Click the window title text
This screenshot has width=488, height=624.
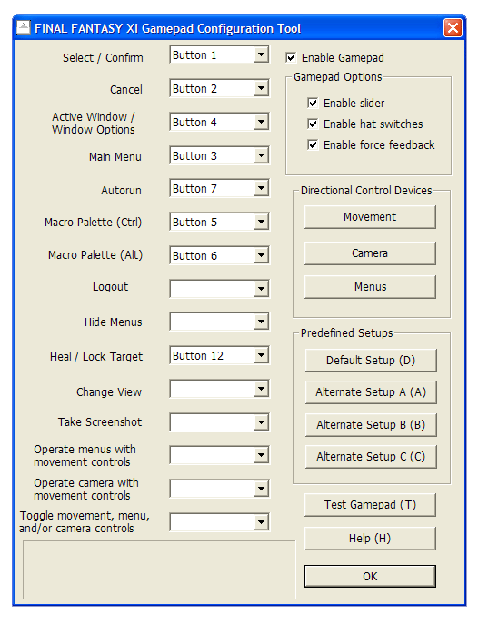pyautogui.click(x=167, y=29)
